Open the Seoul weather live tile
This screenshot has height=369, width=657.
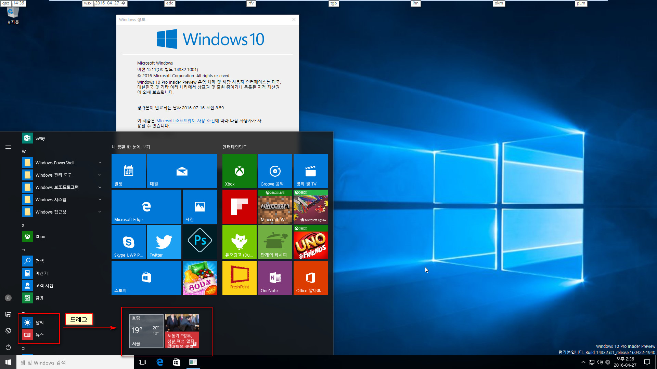pos(146,331)
